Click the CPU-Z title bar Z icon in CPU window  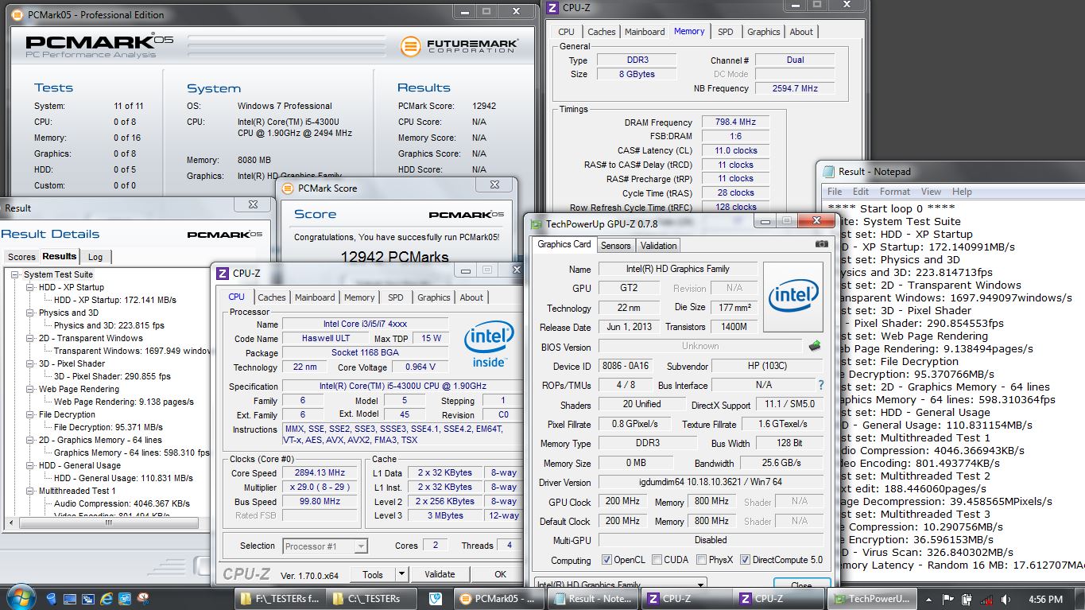[223, 273]
